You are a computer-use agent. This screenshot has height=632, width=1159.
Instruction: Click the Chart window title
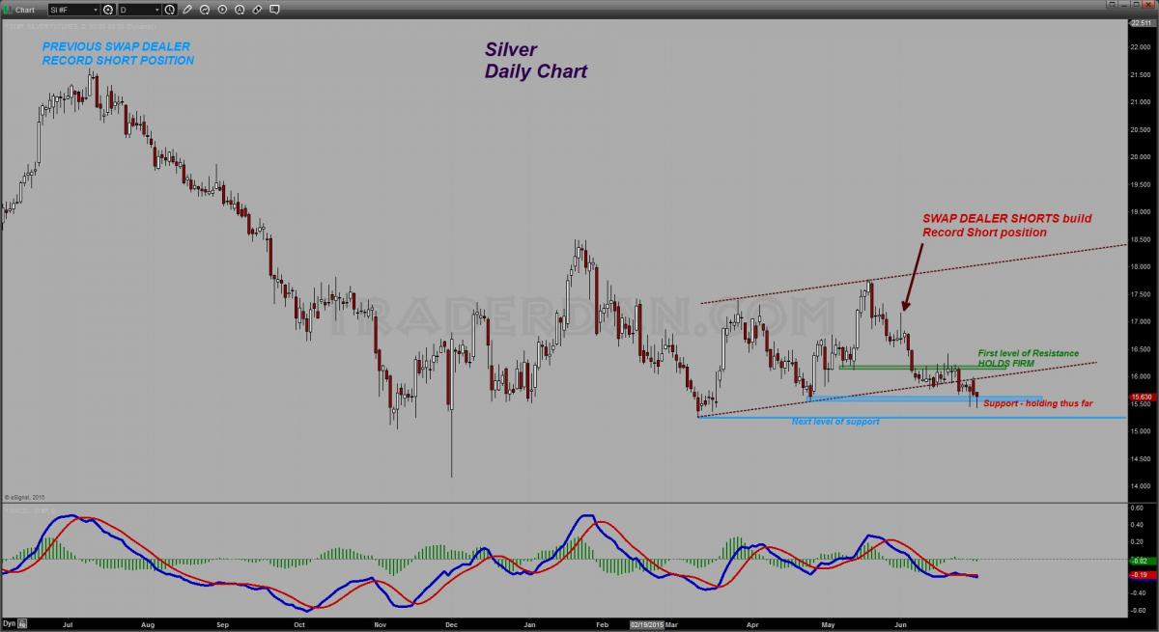[x=25, y=10]
